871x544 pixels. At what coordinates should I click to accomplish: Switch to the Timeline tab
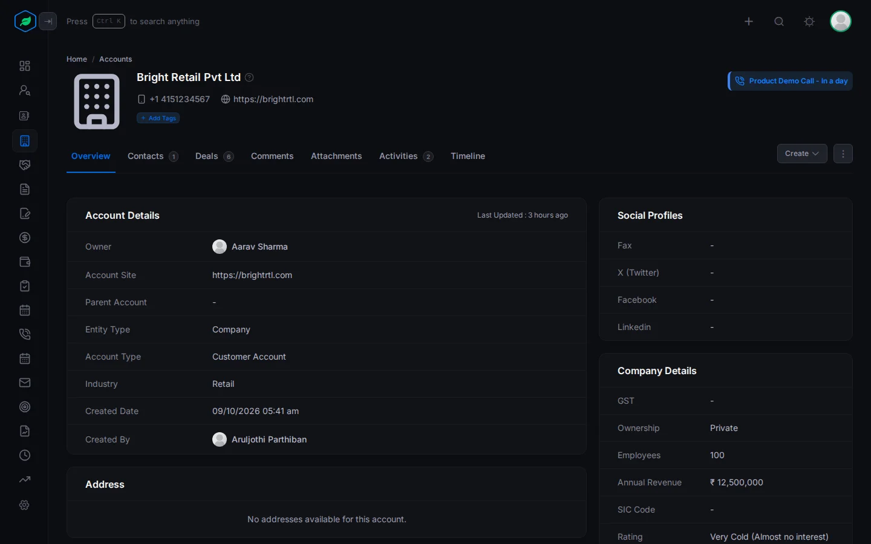pyautogui.click(x=468, y=156)
